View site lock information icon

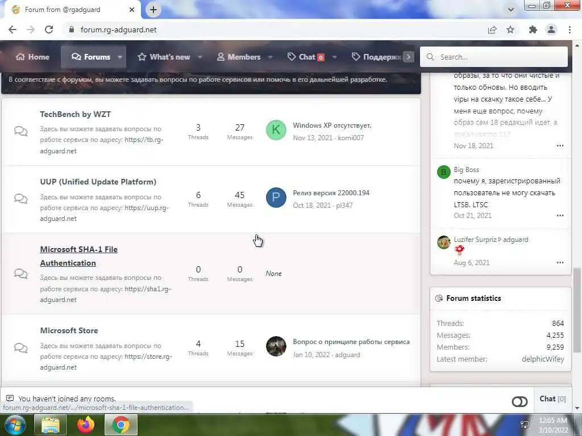pyautogui.click(x=72, y=30)
